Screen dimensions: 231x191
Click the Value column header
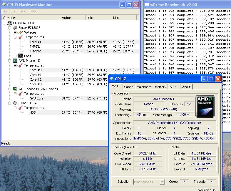pyautogui.click(x=73, y=18)
